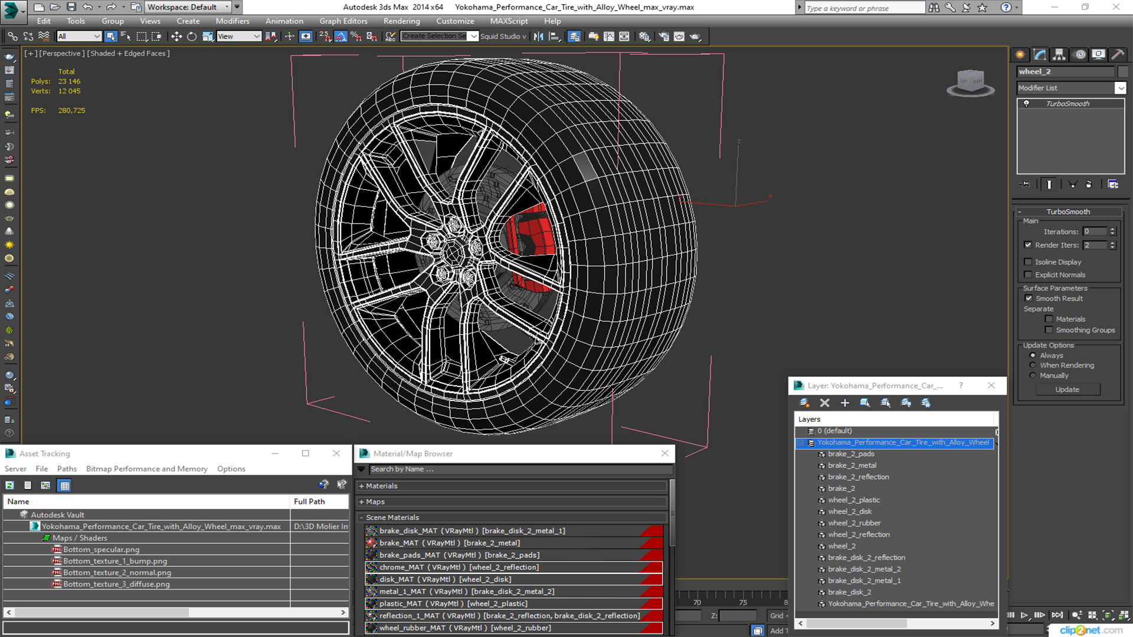This screenshot has height=637, width=1133.
Task: Select the Move transform tool
Action: [176, 37]
